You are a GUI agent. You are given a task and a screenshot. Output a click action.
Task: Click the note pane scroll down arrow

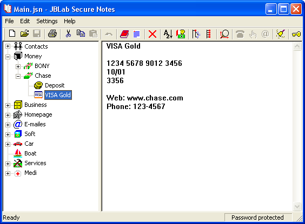point(297,206)
